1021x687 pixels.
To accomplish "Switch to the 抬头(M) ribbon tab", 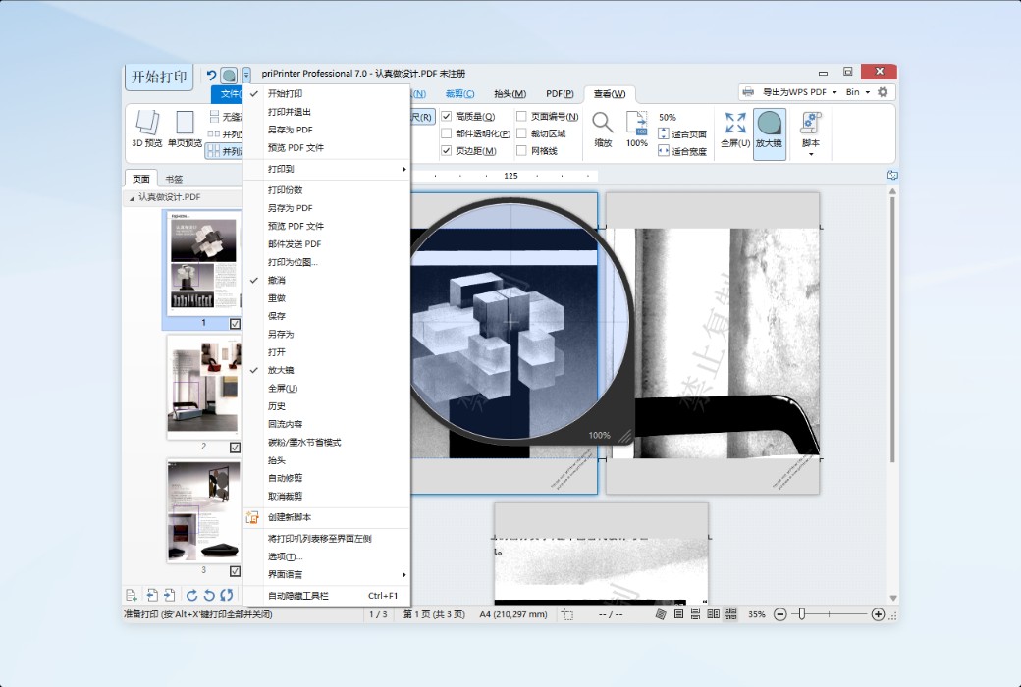I will [510, 94].
